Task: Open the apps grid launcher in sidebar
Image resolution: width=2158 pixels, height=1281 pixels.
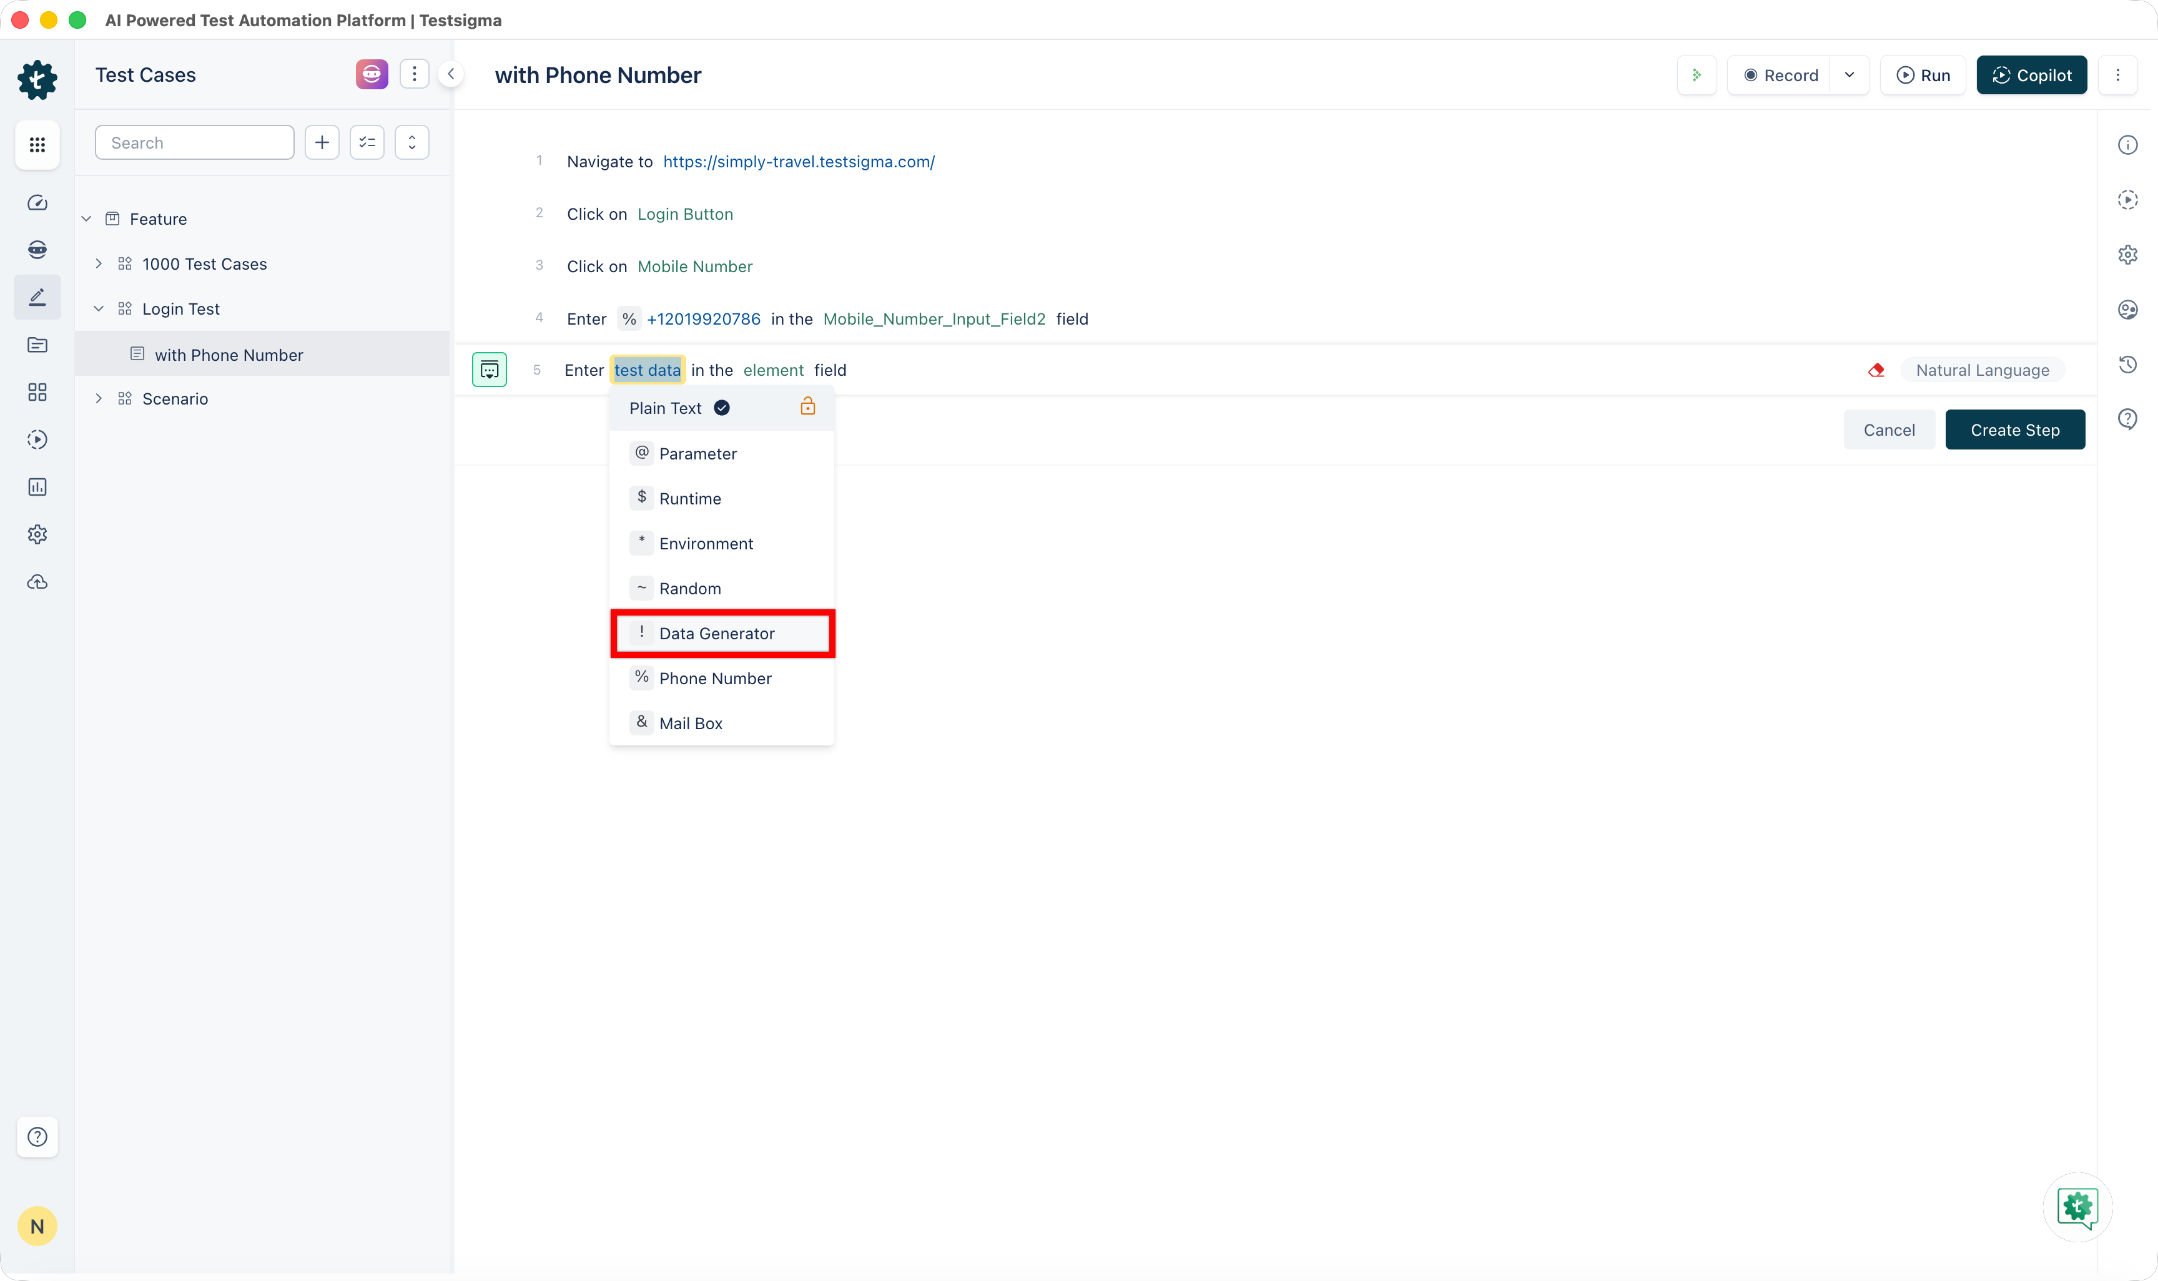Action: click(x=37, y=144)
